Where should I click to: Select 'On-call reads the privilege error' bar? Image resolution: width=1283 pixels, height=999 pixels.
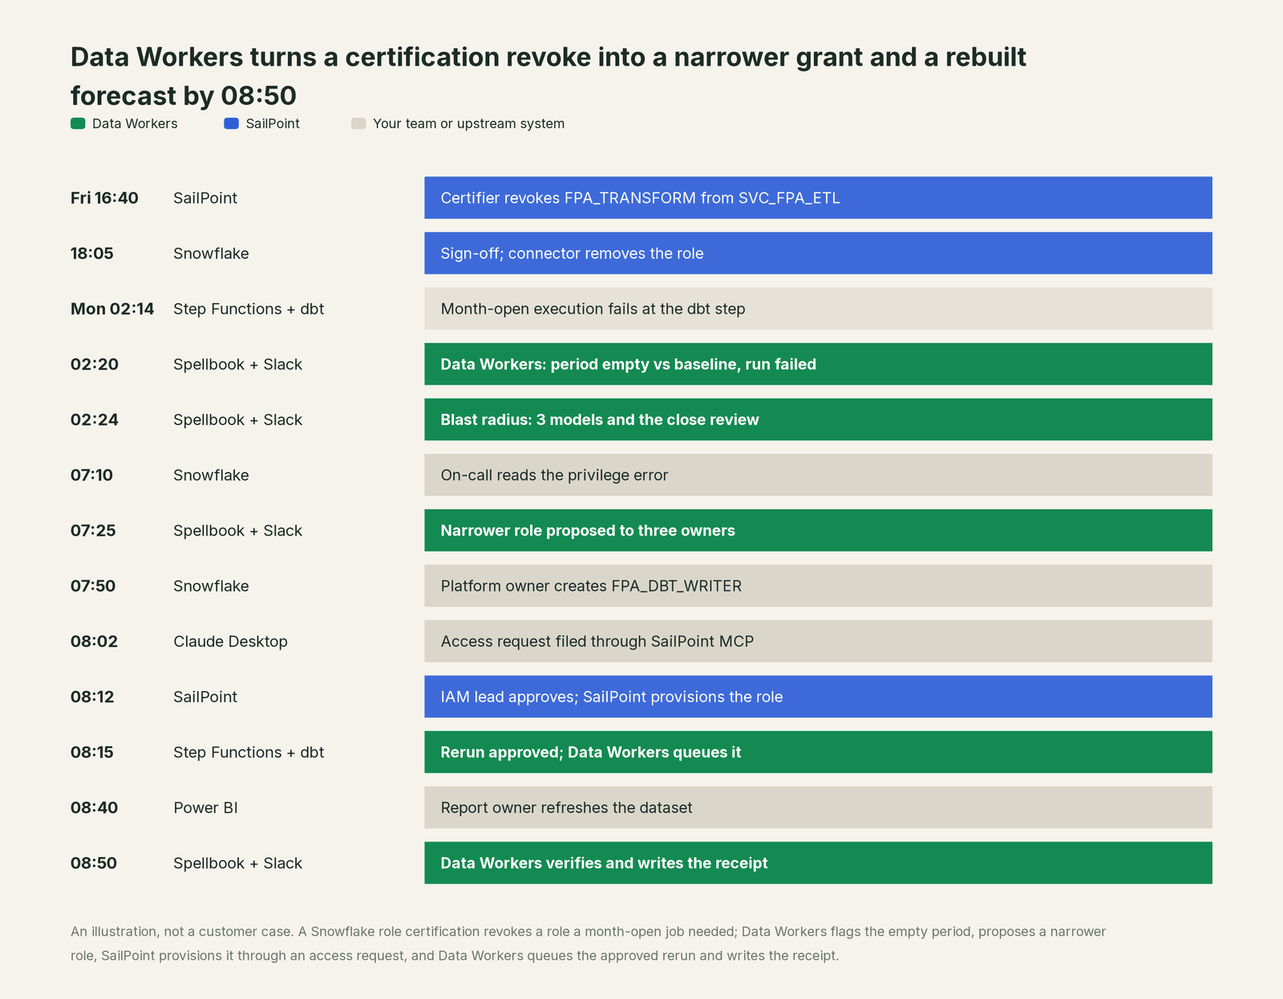(x=818, y=475)
